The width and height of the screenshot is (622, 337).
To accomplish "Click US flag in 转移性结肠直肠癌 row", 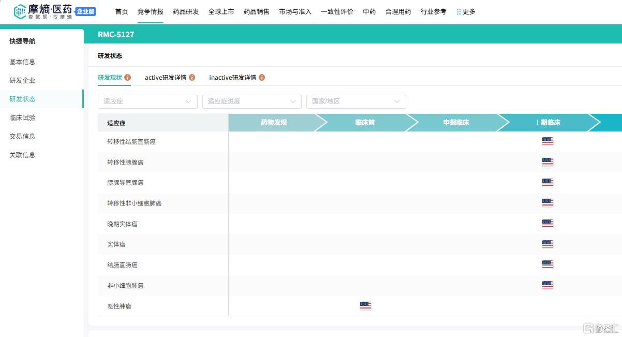I will [547, 141].
